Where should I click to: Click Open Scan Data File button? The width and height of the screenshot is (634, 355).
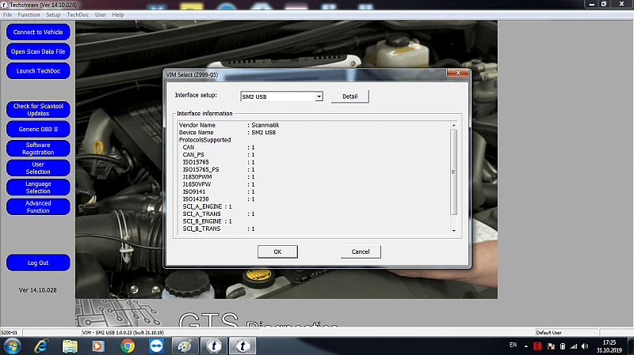pyautogui.click(x=38, y=51)
